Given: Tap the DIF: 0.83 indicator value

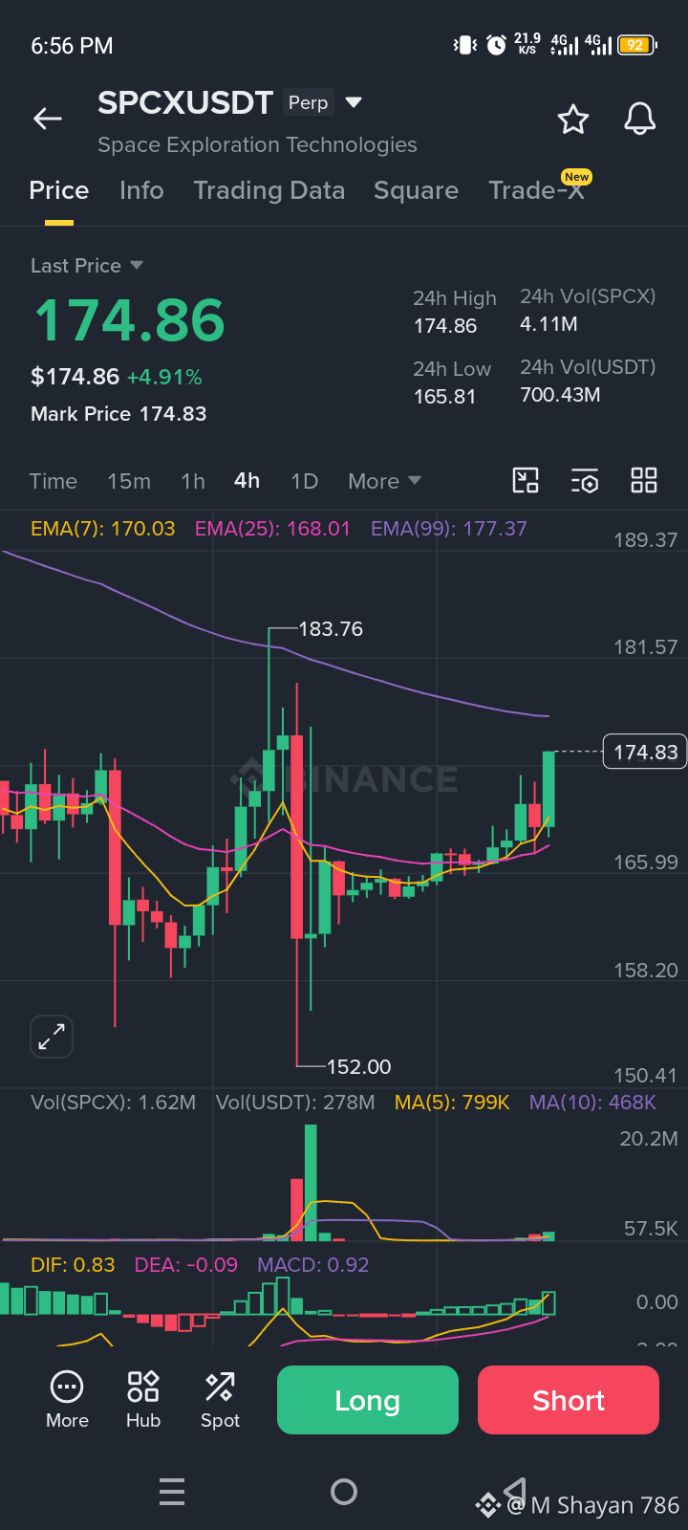Looking at the screenshot, I should tap(73, 1265).
